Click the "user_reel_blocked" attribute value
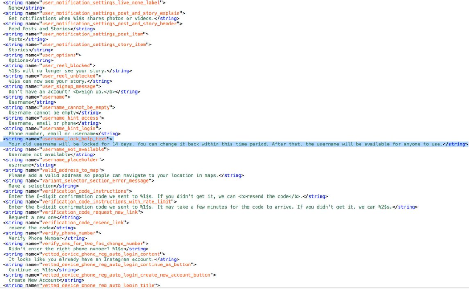 [67, 65]
